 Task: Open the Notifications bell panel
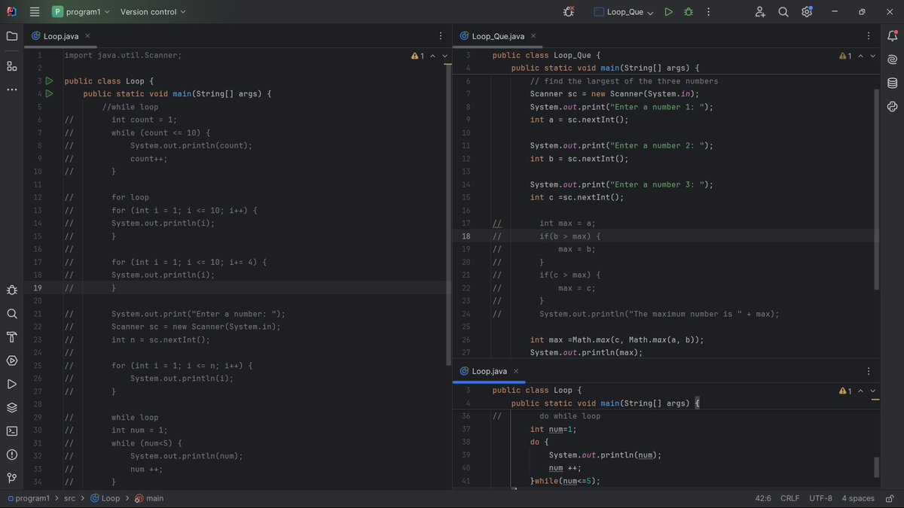tap(893, 36)
